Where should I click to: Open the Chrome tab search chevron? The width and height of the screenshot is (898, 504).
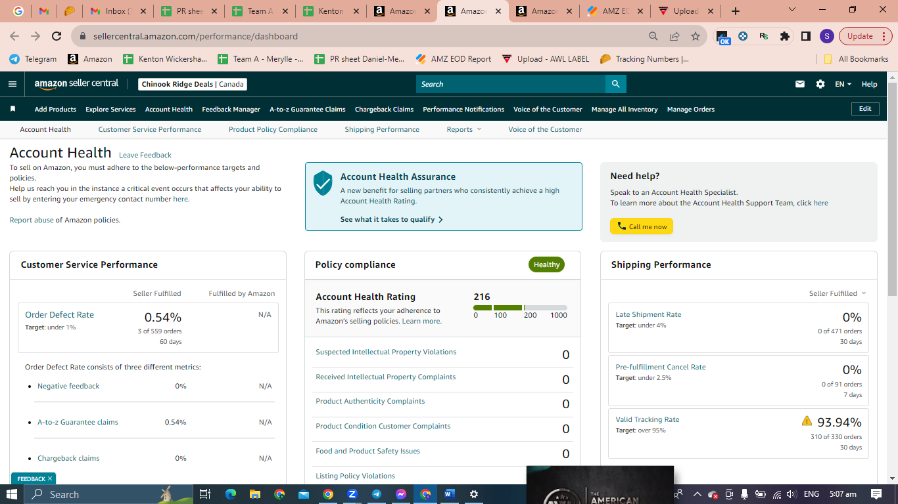792,10
